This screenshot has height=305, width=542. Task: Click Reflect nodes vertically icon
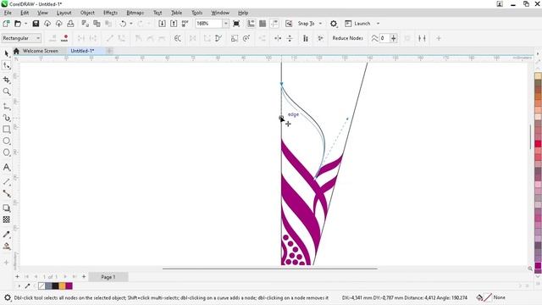coord(290,38)
